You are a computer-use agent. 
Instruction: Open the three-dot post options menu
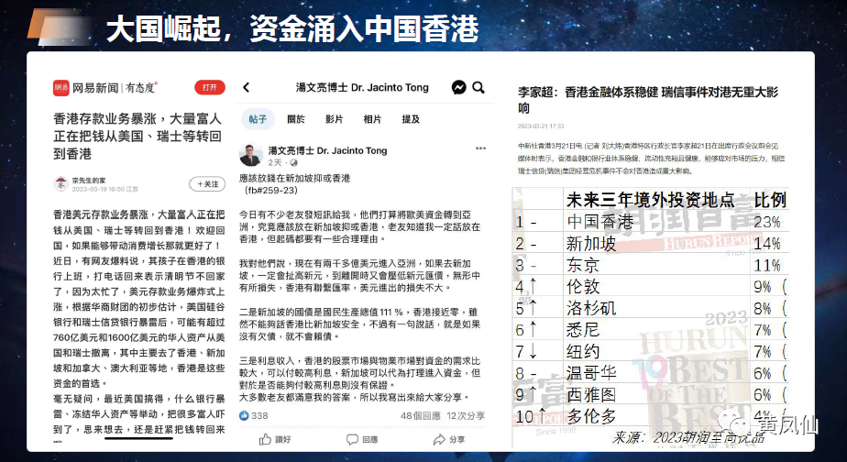[x=480, y=148]
